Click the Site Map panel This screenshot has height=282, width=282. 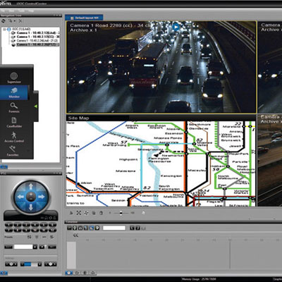161,161
